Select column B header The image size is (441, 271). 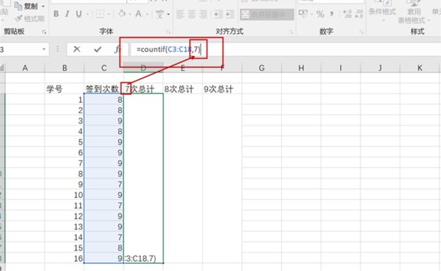pyautogui.click(x=65, y=68)
